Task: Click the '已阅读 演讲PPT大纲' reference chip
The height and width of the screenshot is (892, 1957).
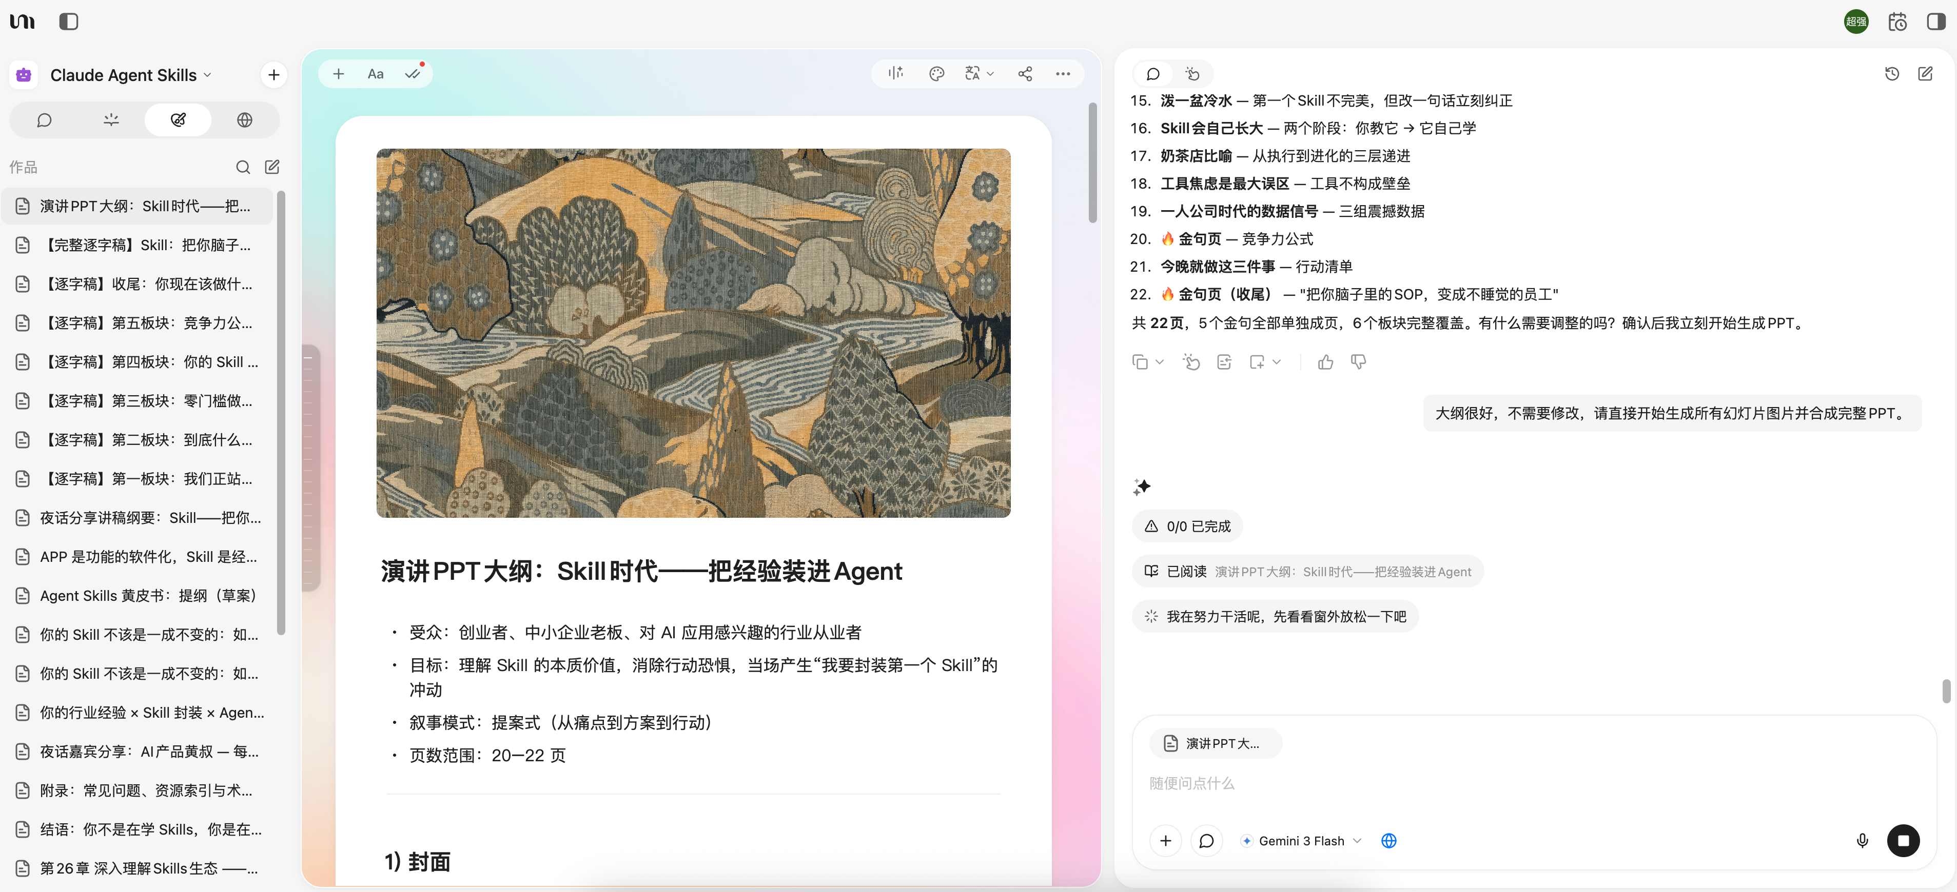Action: [1307, 572]
